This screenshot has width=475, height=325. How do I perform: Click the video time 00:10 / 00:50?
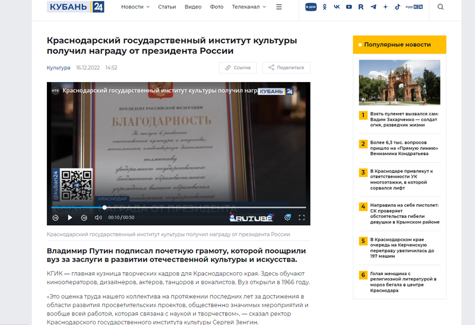click(x=121, y=217)
